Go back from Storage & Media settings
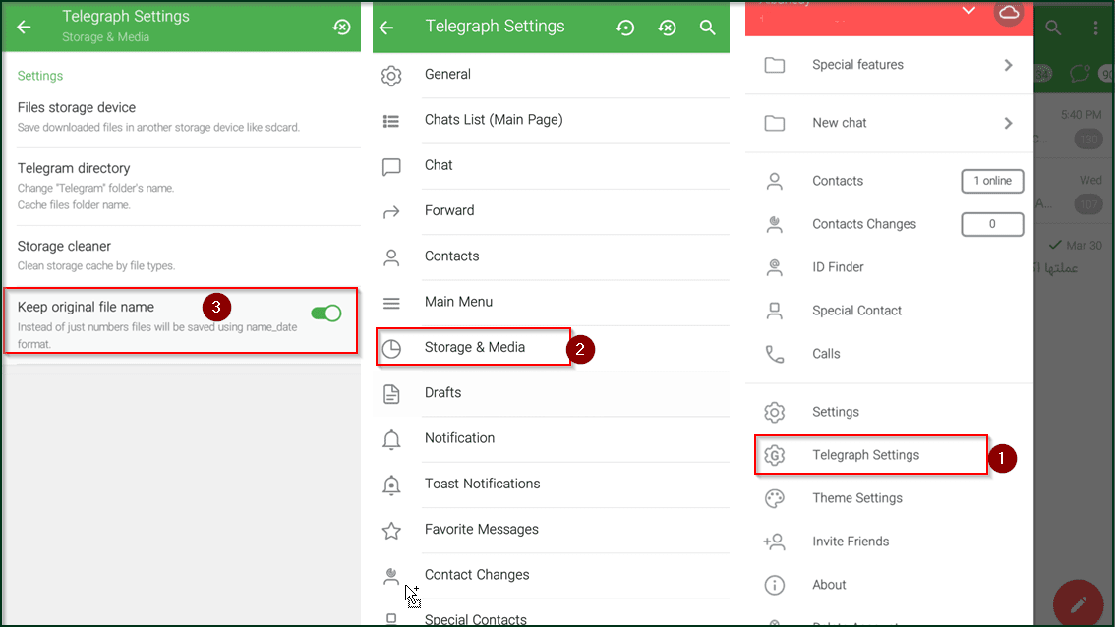Screen dimensions: 1115x627 tap(24, 27)
